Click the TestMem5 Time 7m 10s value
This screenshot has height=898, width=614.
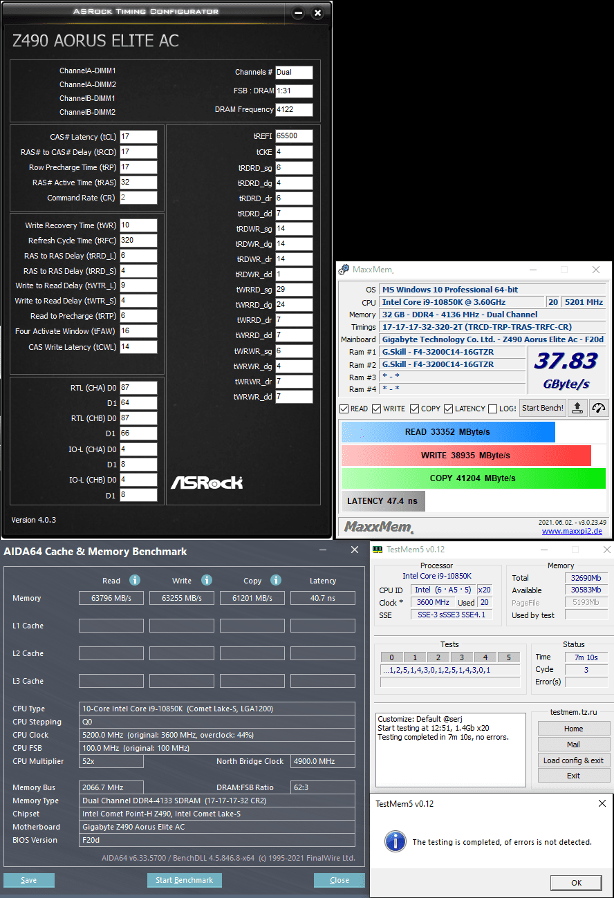click(586, 657)
